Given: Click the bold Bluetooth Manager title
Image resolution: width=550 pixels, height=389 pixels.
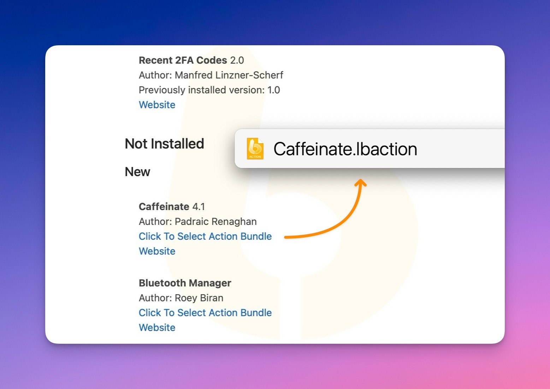Looking at the screenshot, I should (185, 283).
